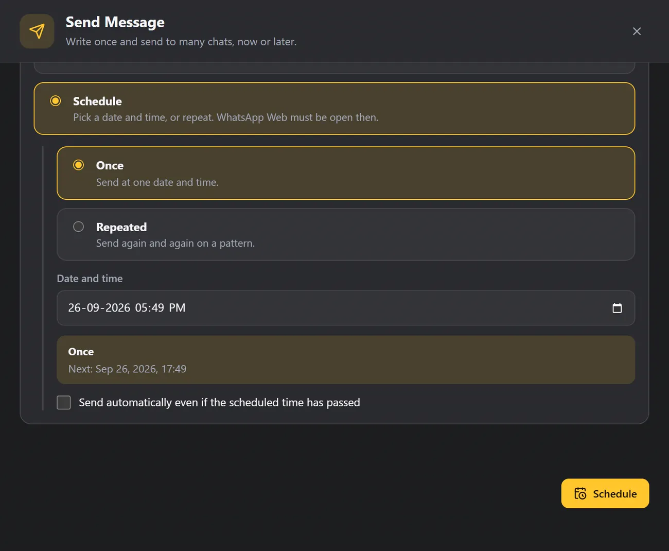Click the Schedule option card heading
Screen dimensions: 669x551
(97, 101)
